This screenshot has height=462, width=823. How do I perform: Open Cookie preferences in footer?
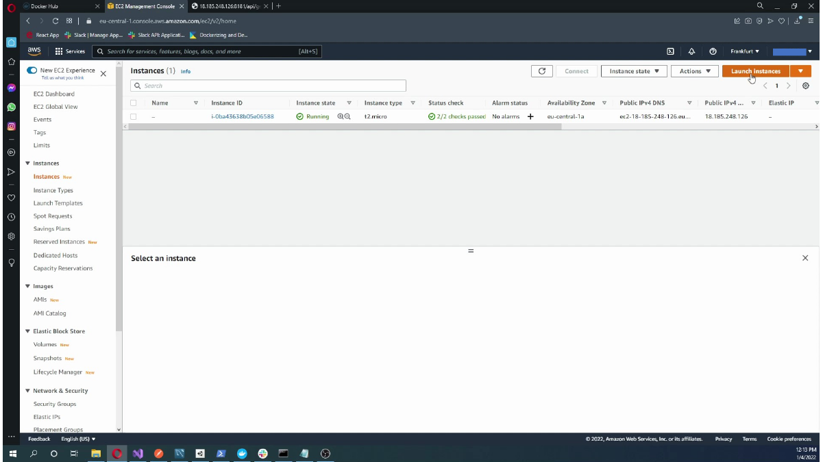pos(789,439)
